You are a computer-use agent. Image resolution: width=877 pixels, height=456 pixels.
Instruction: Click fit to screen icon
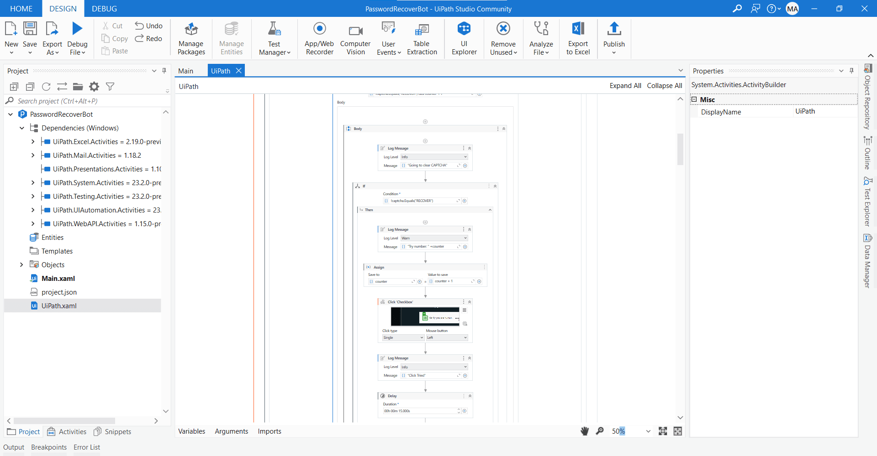coord(663,431)
